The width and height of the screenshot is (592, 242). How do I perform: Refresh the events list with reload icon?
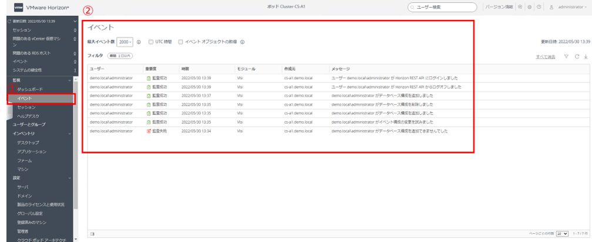tap(577, 56)
